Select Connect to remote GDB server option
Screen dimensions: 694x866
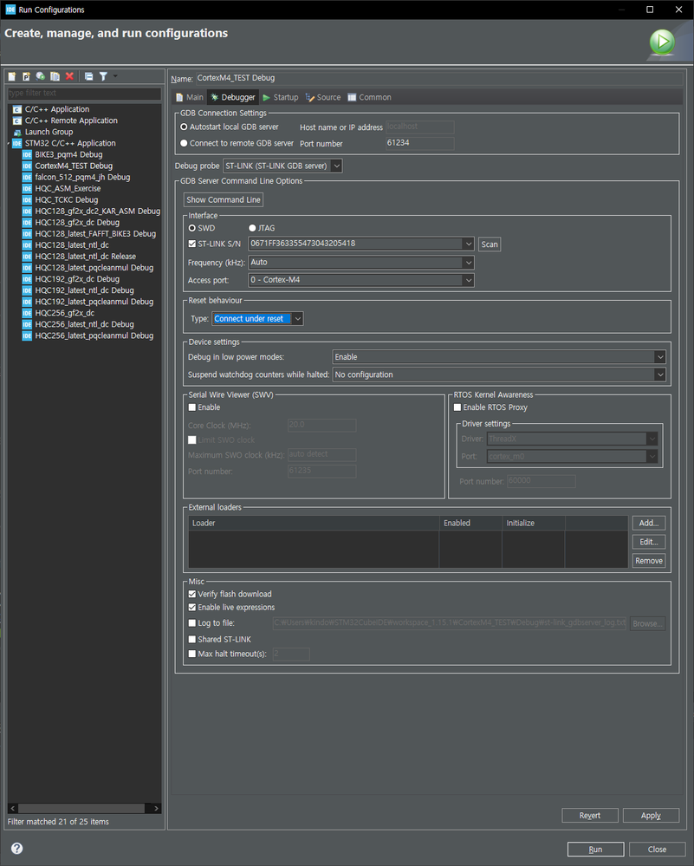(184, 143)
